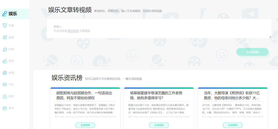Screen dimensions: 278x129
Task: Select the 养生 house icon
Action: tap(5, 108)
